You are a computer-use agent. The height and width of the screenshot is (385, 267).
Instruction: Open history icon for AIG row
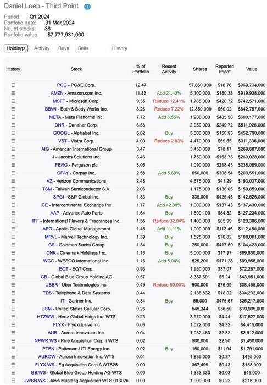pyautogui.click(x=13, y=149)
